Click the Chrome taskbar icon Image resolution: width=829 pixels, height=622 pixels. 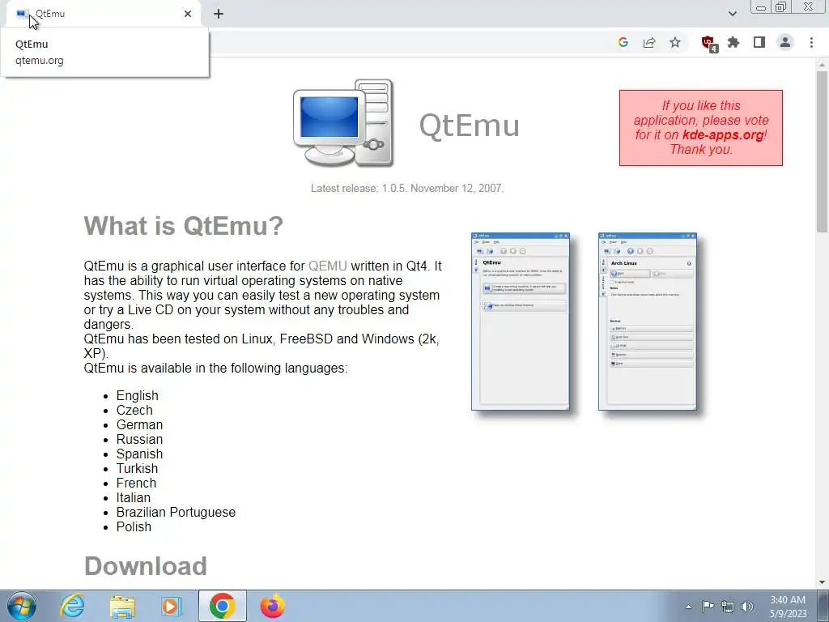pos(222,606)
